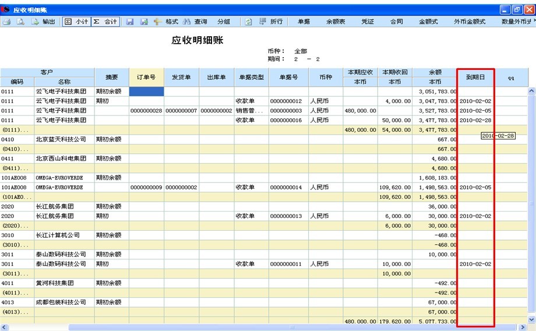Click the 出库单 column header
Image resolution: width=536 pixels, height=331 pixels.
(x=216, y=78)
